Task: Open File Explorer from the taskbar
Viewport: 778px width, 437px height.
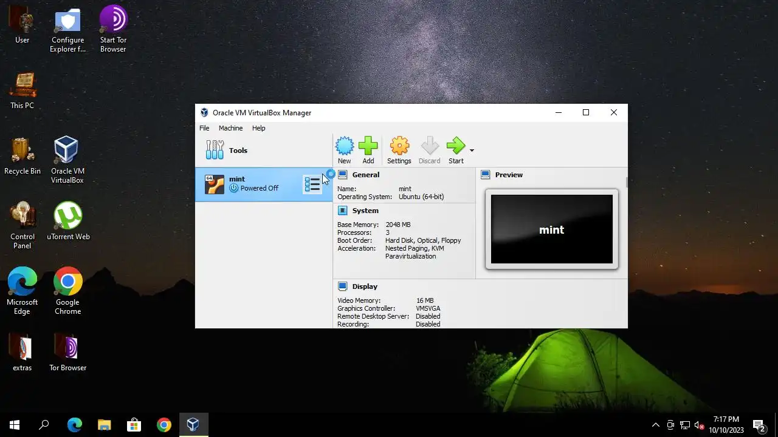Action: pyautogui.click(x=104, y=425)
